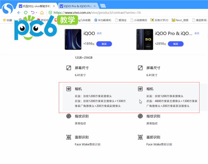Click 更改 next to iQOO
This screenshot has width=208, height=164.
click(99, 33)
